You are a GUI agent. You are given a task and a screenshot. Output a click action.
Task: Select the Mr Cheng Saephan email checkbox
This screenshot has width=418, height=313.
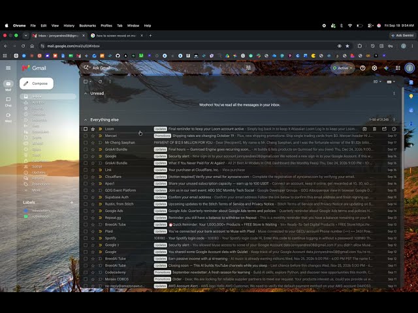86,143
